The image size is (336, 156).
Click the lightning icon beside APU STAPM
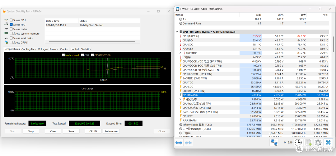click(x=181, y=121)
